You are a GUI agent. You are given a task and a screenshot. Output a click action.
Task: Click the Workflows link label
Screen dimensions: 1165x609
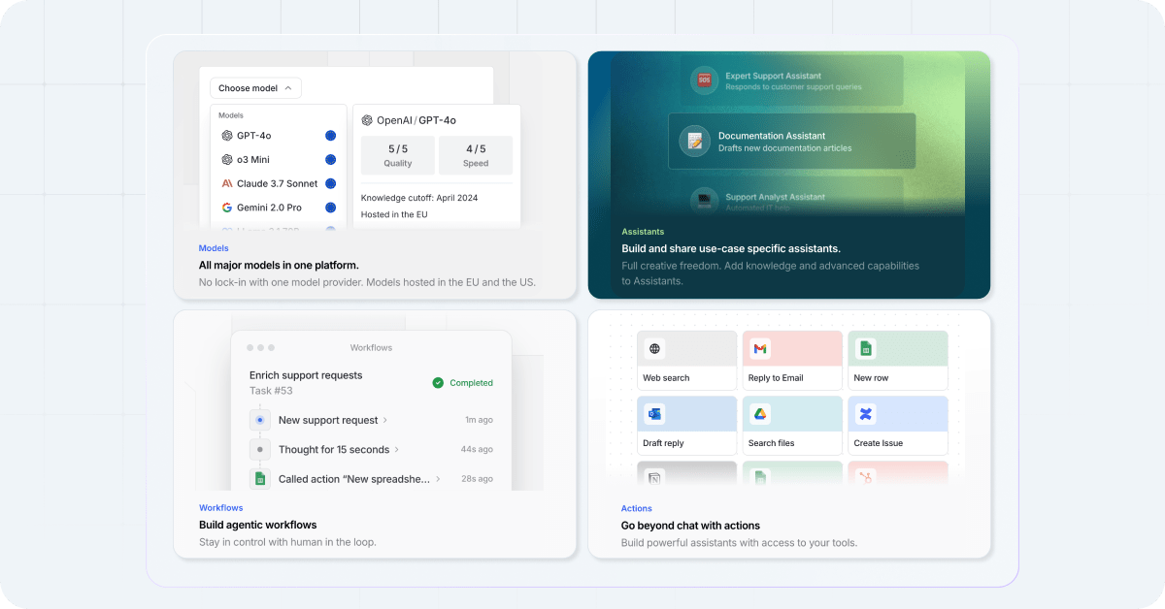[x=221, y=507]
